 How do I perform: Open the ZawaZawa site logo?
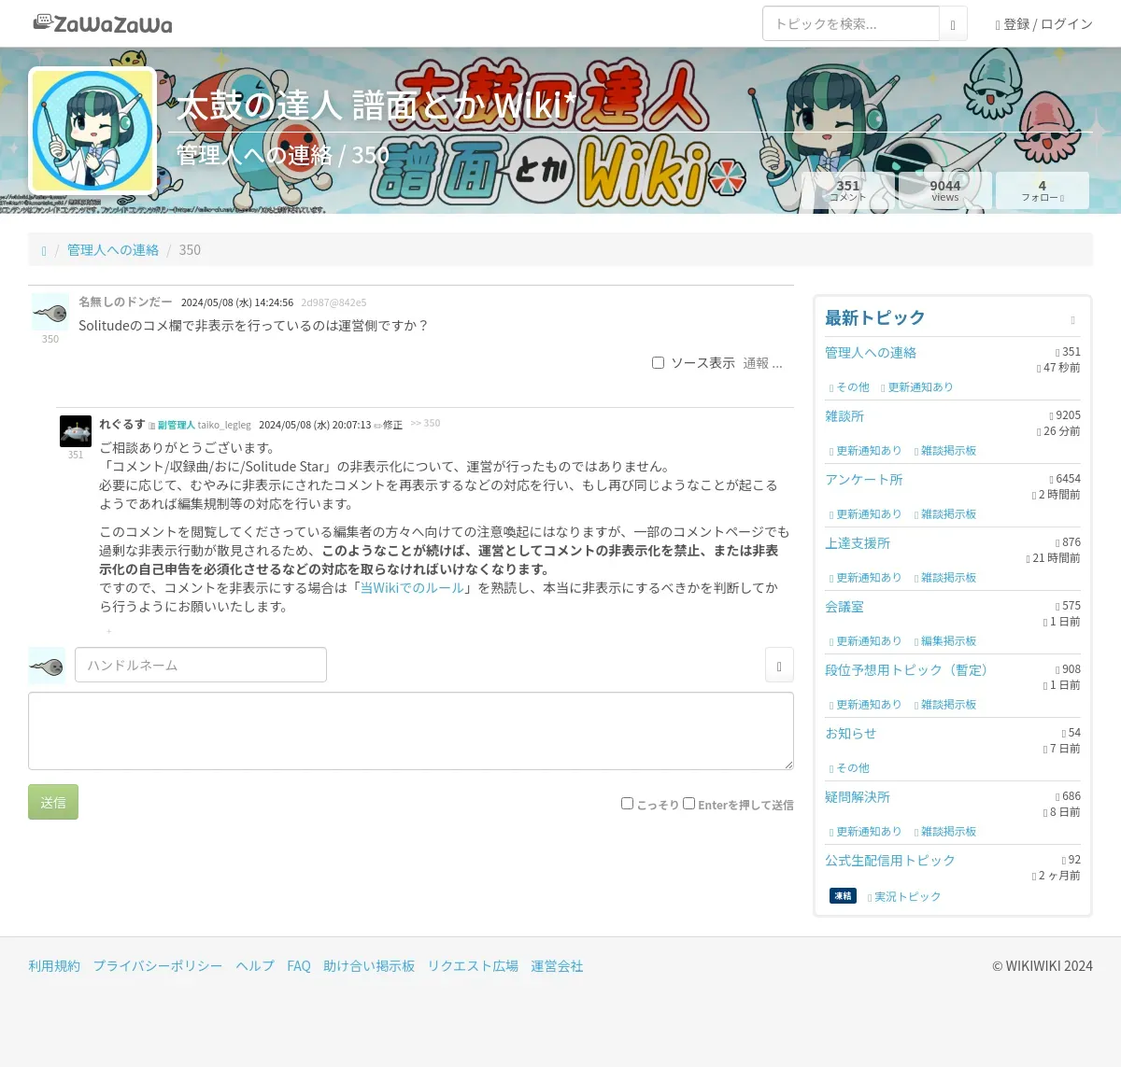point(103,23)
